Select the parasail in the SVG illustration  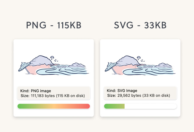click(x=138, y=57)
